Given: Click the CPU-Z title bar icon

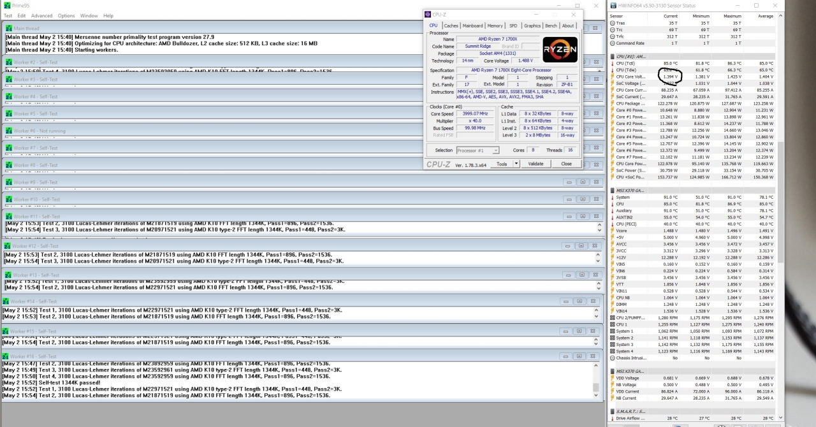Looking at the screenshot, I should 428,14.
